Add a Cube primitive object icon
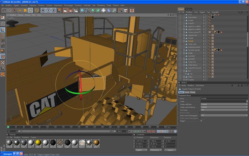 (82, 10)
